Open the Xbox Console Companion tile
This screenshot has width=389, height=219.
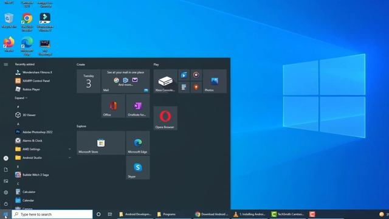pos(165,81)
